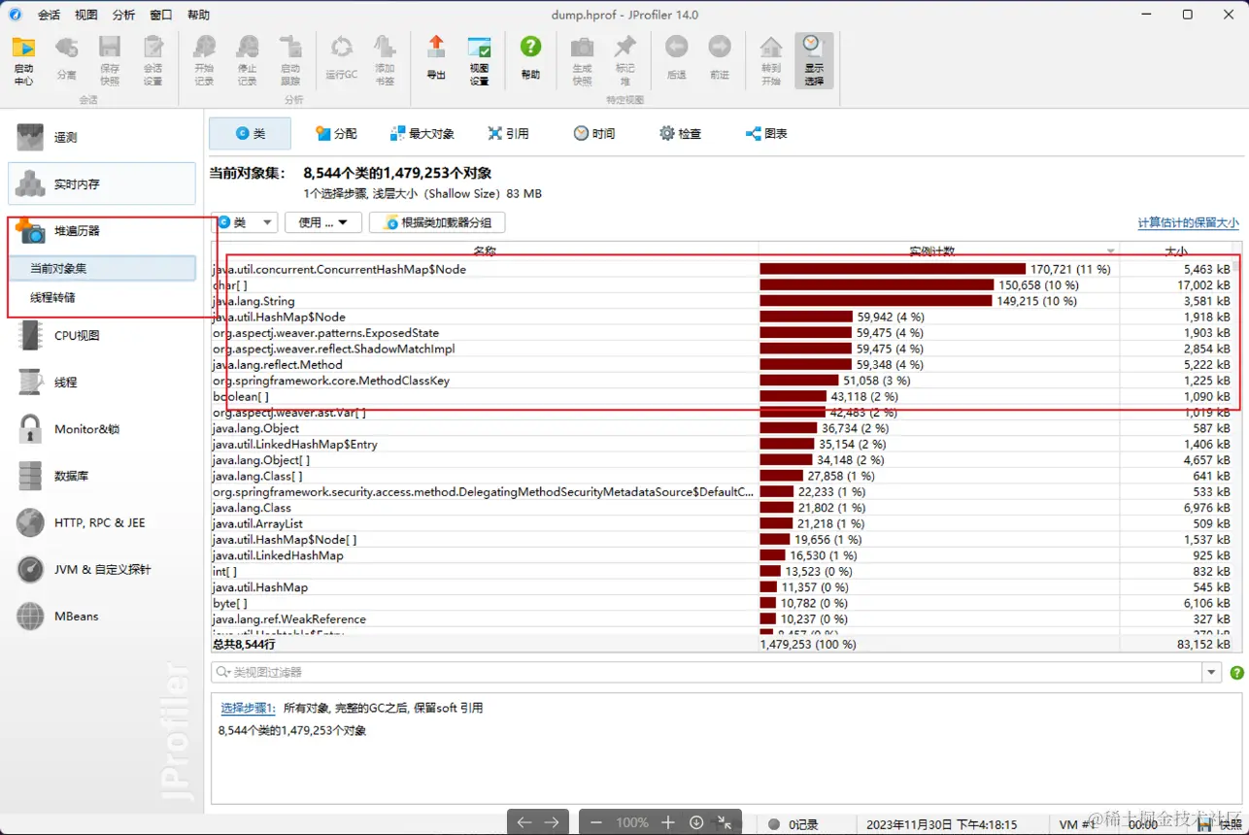Click the 转到开始 home icon
1249x835 pixels.
pos(771,61)
